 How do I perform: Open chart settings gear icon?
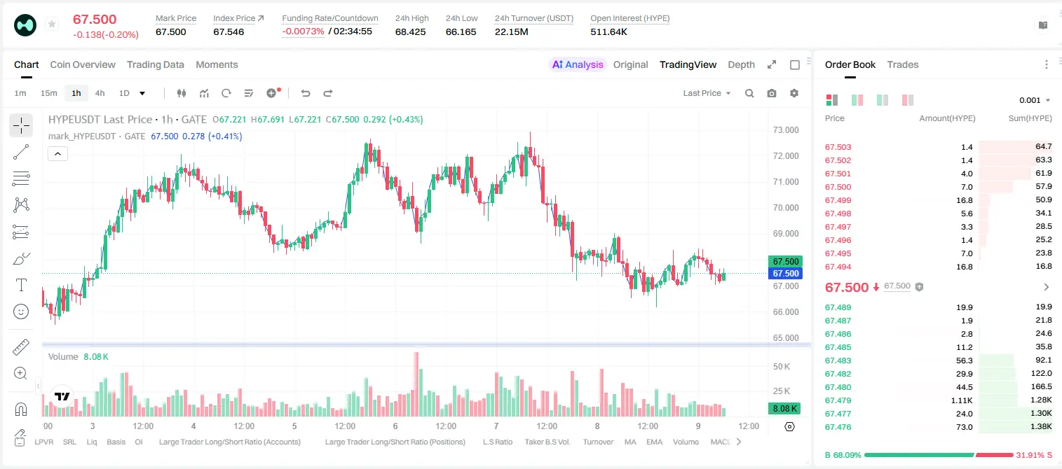pyautogui.click(x=794, y=93)
